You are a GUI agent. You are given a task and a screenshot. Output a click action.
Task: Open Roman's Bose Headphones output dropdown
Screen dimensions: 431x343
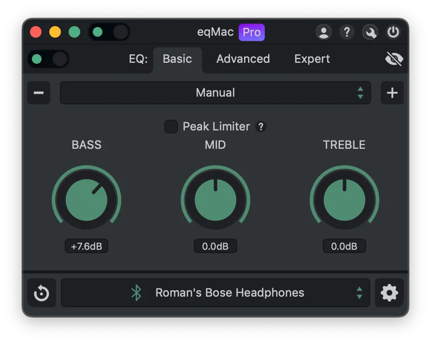[215, 293]
